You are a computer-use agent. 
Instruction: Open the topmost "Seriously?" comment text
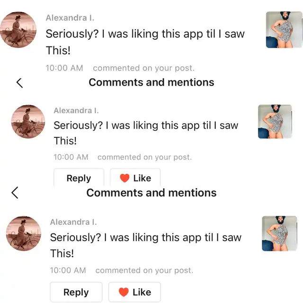(145, 42)
